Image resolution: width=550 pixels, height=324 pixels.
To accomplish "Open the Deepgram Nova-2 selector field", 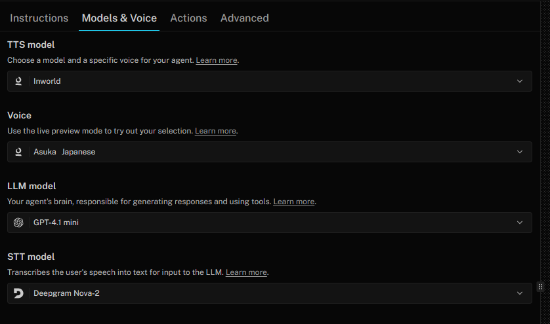I will click(270, 293).
